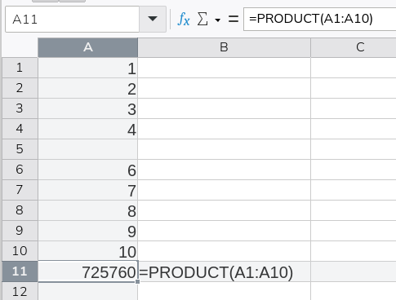396x300 pixels.
Task: Click the fill handle of cell A11
Action: pos(137,282)
